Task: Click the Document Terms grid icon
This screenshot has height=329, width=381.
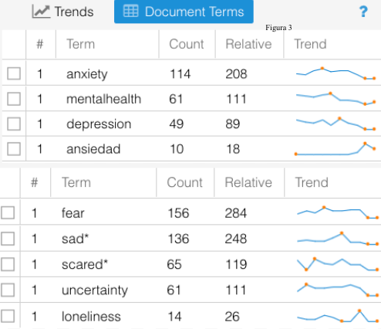Action: [x=131, y=11]
